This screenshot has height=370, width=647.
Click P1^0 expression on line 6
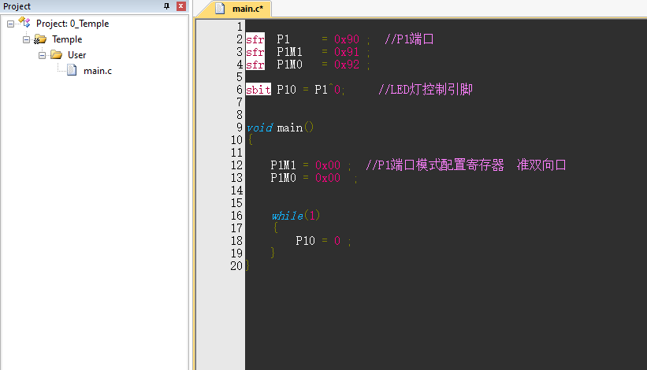(x=328, y=90)
